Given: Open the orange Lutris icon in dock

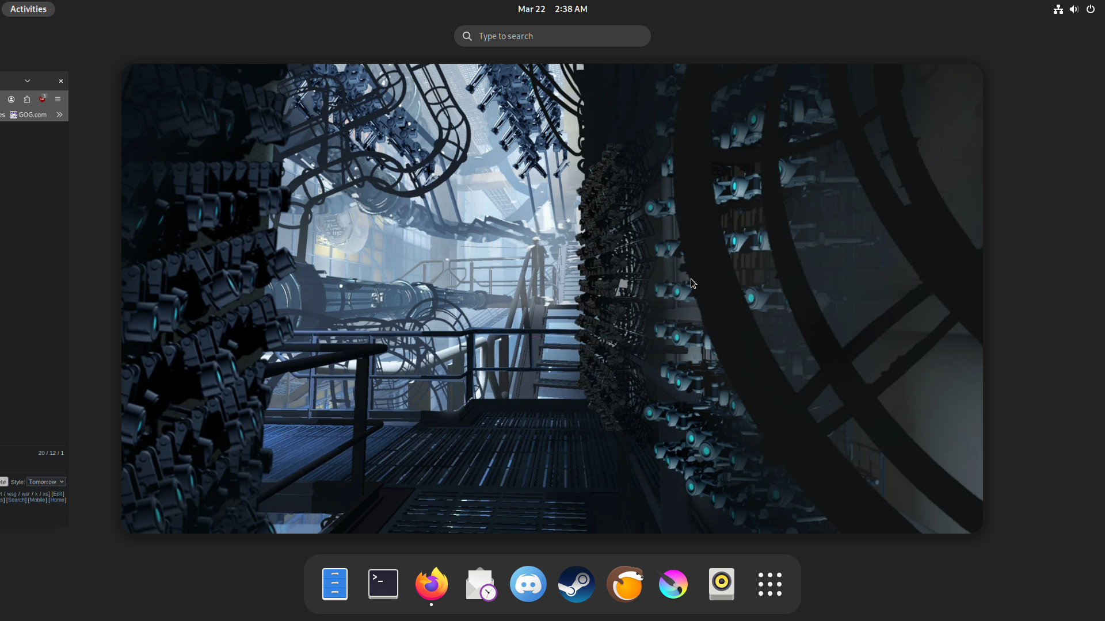Looking at the screenshot, I should (625, 584).
